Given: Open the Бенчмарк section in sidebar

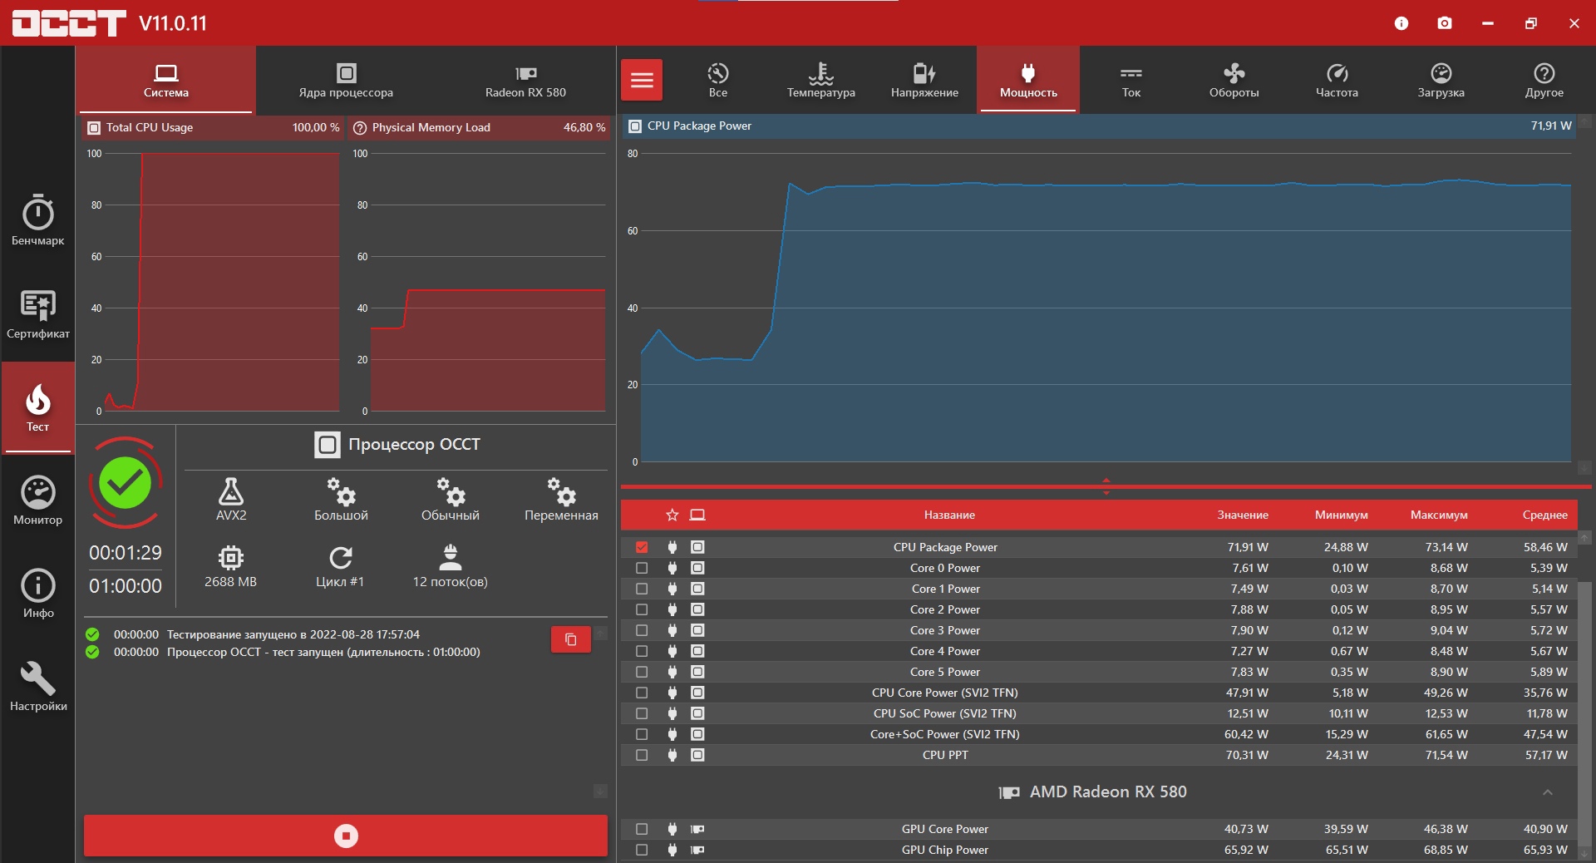Looking at the screenshot, I should (38, 220).
